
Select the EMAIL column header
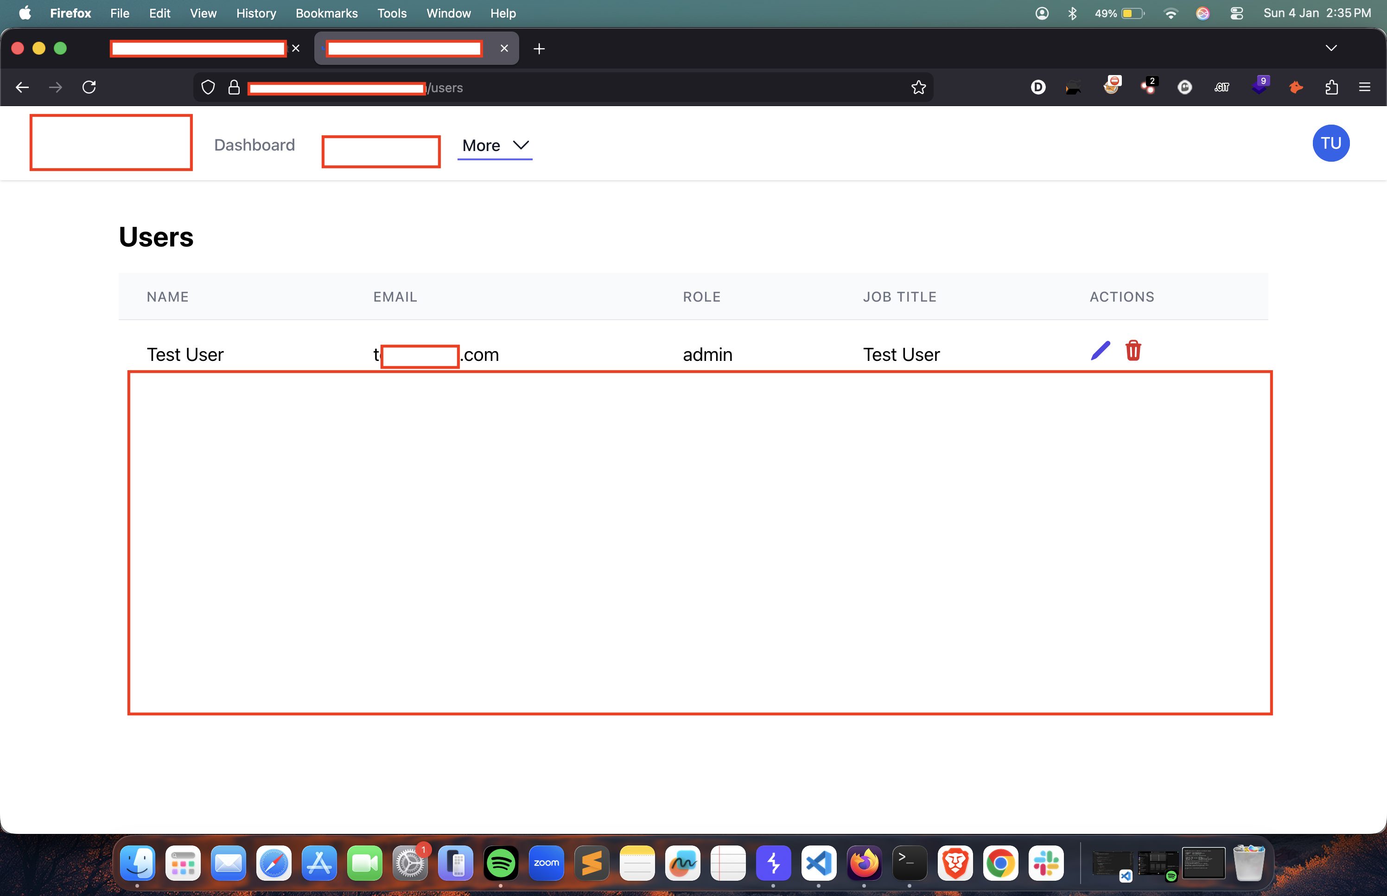point(395,297)
